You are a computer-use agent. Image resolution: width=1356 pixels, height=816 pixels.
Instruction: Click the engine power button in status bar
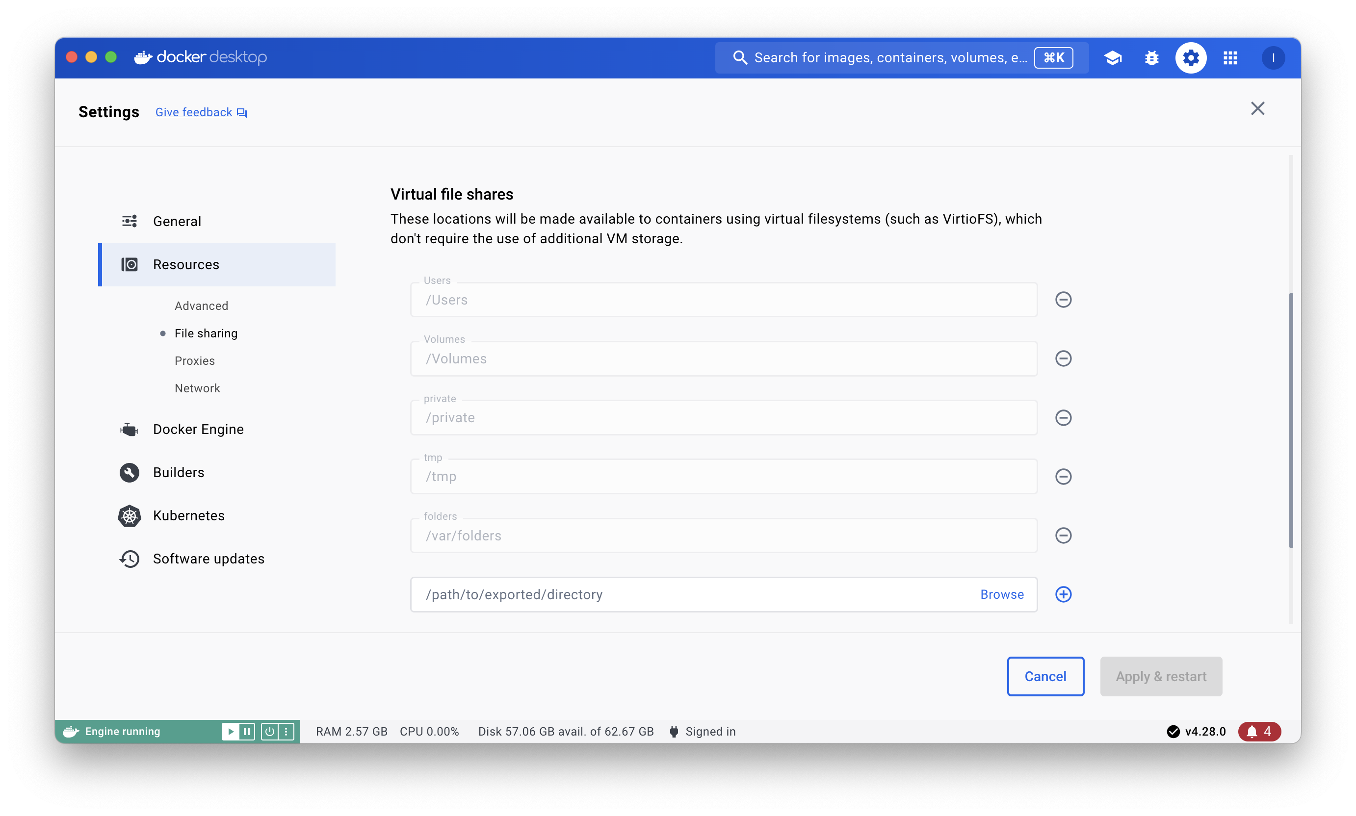269,731
